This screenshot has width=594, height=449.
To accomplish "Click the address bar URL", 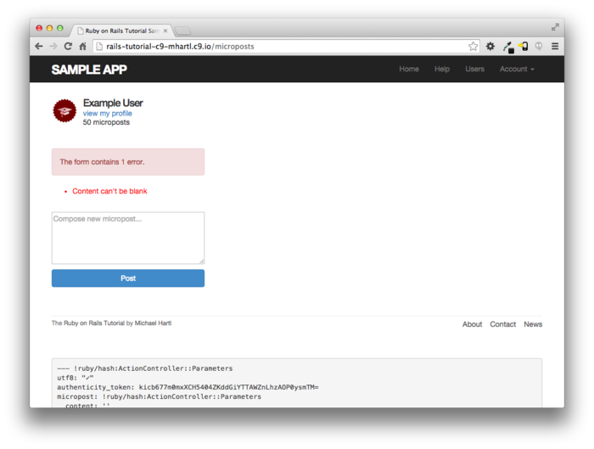I will pyautogui.click(x=180, y=46).
